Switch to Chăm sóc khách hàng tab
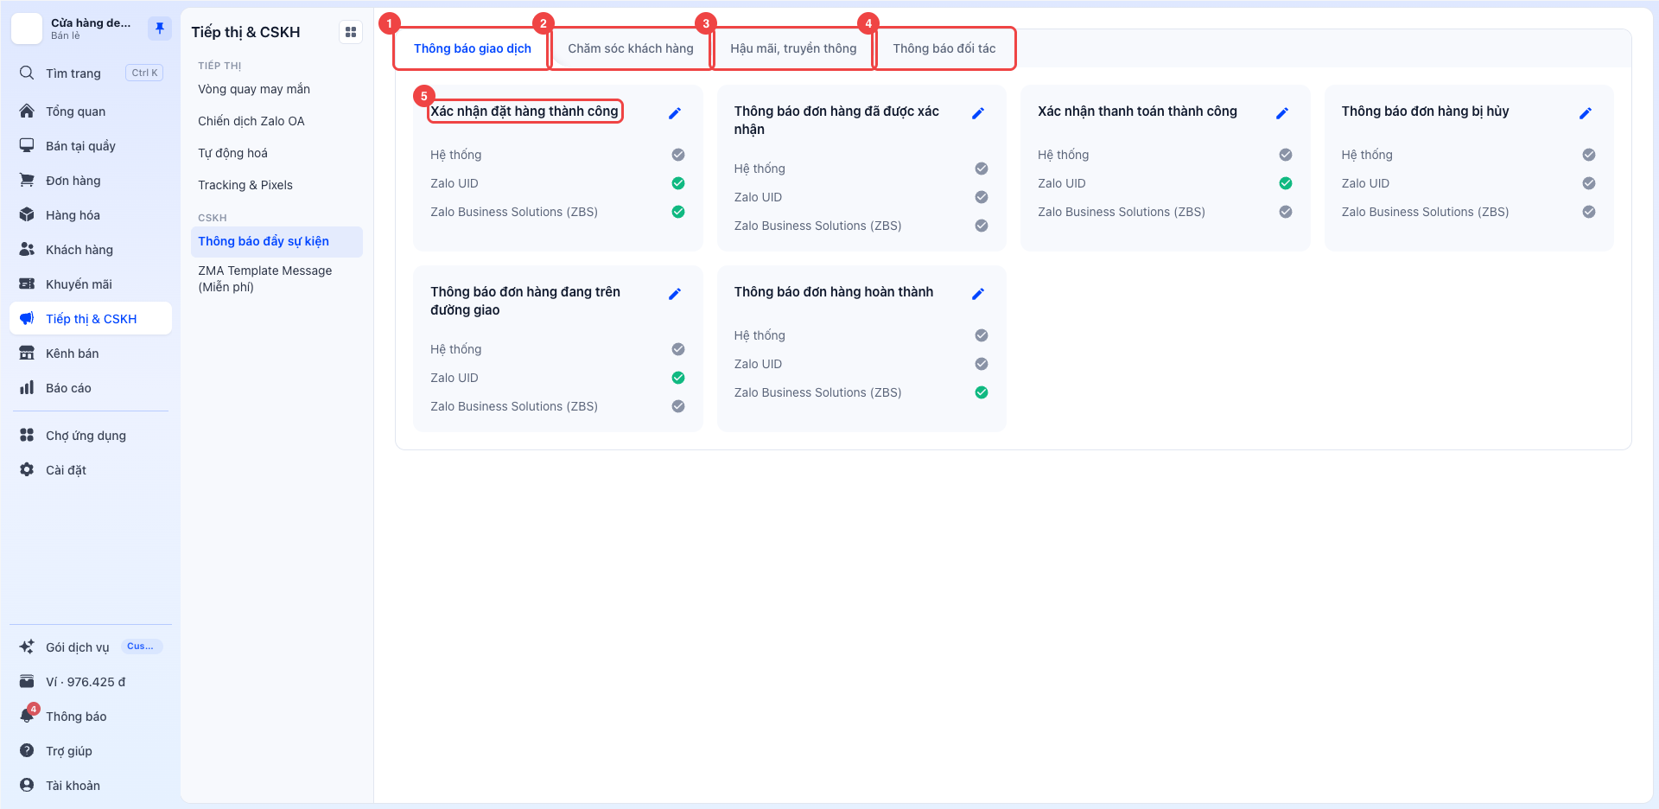The image size is (1659, 809). coord(631,48)
